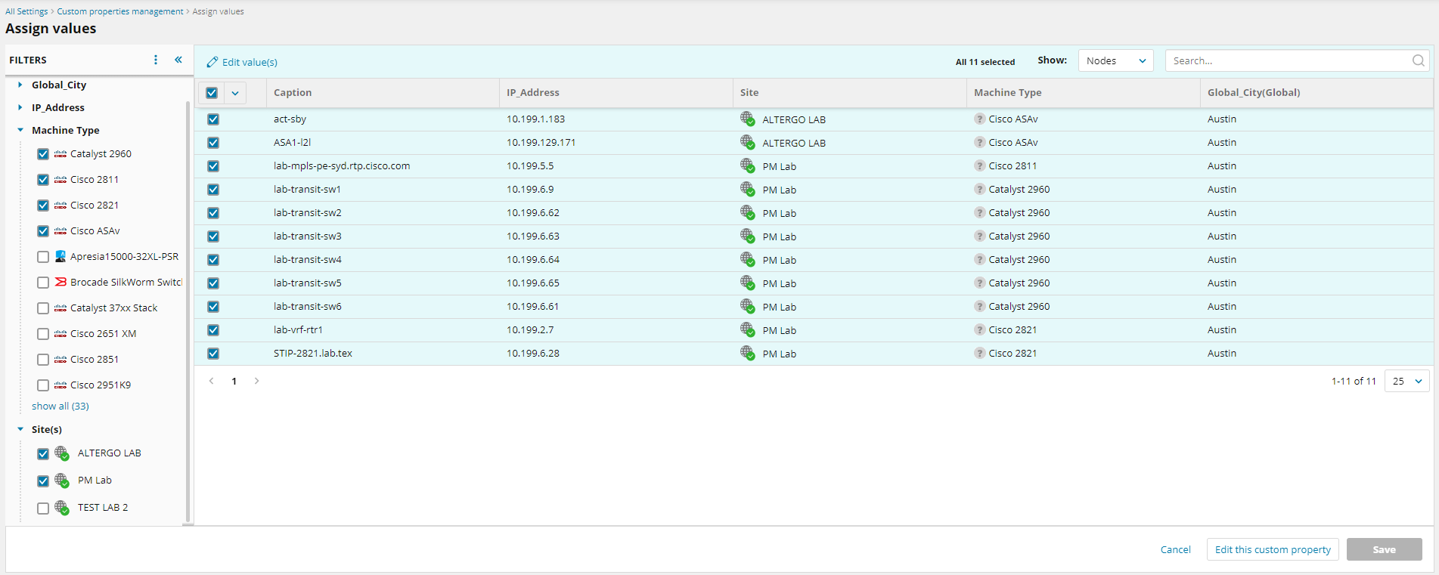
Task: Click the Save button
Action: [1384, 549]
